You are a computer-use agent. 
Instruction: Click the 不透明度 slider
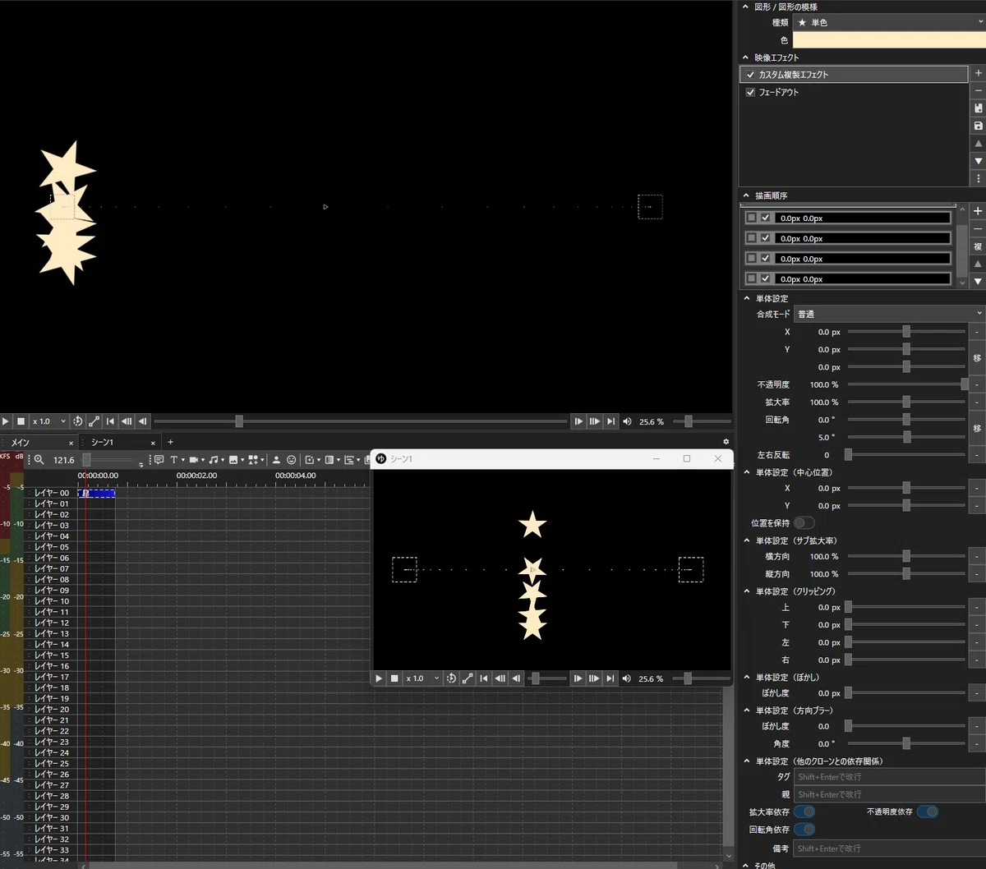906,384
